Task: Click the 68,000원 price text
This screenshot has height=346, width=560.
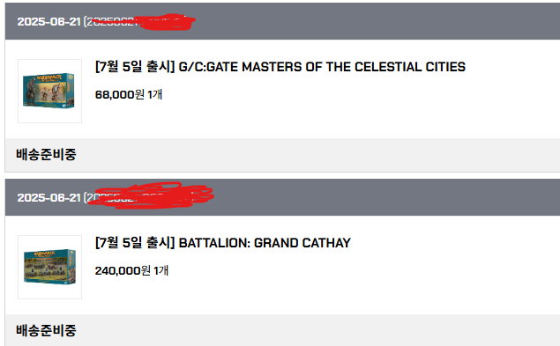Action: [120, 94]
